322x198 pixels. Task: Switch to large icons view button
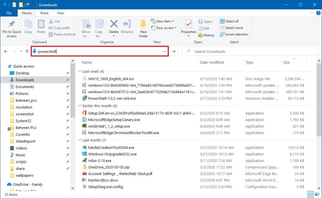click(317, 194)
